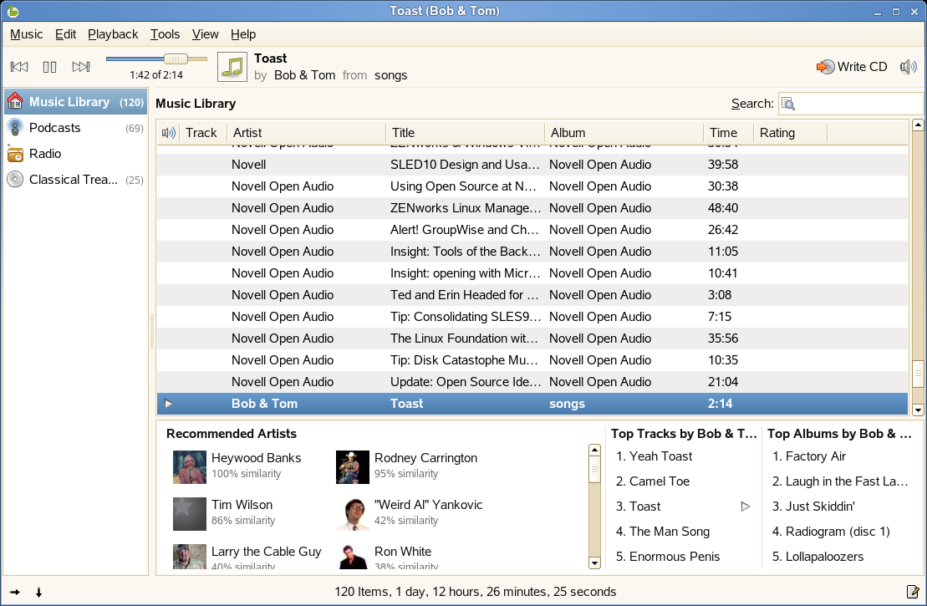Play the Toast track in Top Tracks
Image resolution: width=927 pixels, height=606 pixels.
[x=746, y=507]
